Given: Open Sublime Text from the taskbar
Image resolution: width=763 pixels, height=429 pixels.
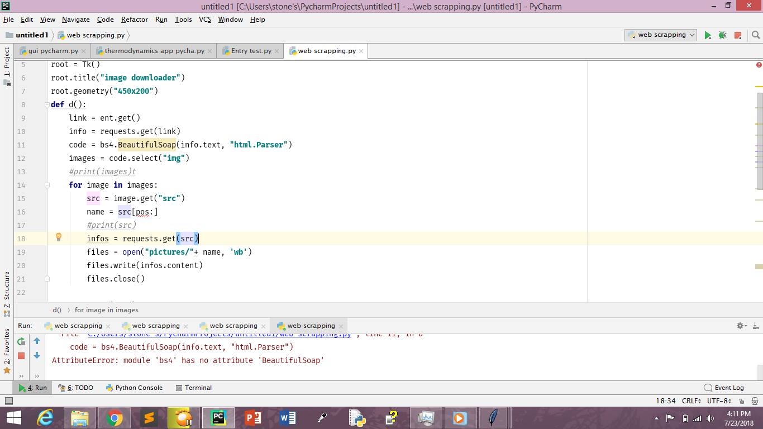Looking at the screenshot, I should [x=149, y=418].
